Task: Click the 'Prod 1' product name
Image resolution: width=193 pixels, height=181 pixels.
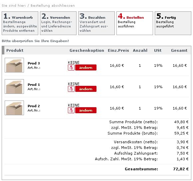Action: [x=34, y=84]
